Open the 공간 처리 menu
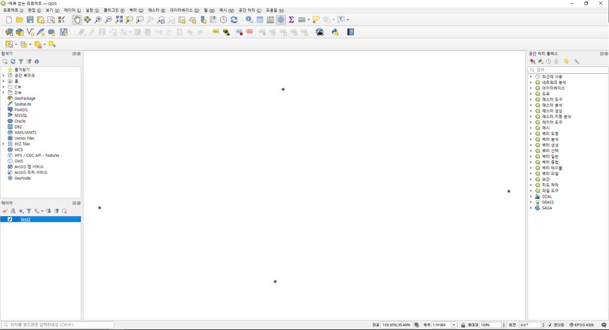This screenshot has width=609, height=330. [x=250, y=10]
